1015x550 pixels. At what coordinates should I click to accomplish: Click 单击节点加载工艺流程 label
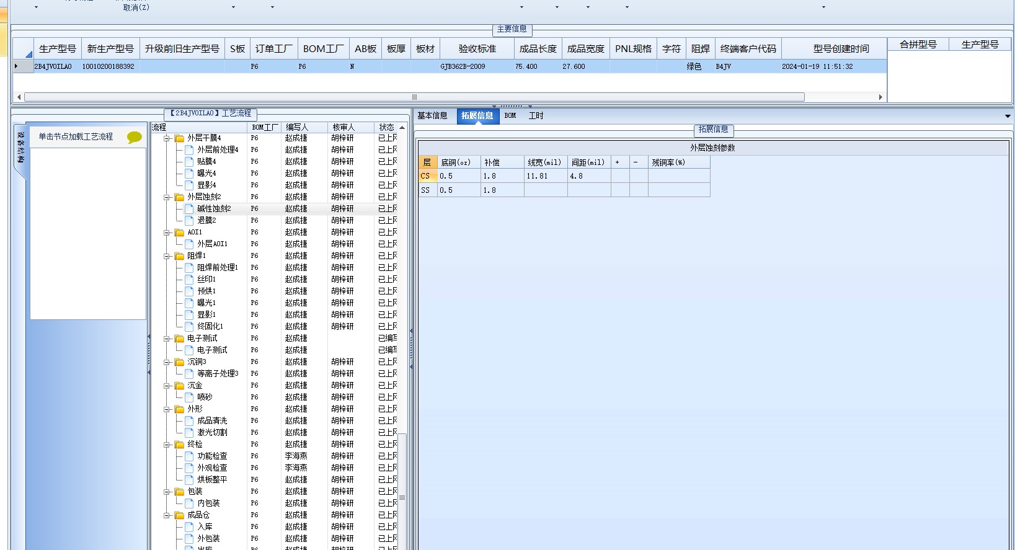(76, 137)
